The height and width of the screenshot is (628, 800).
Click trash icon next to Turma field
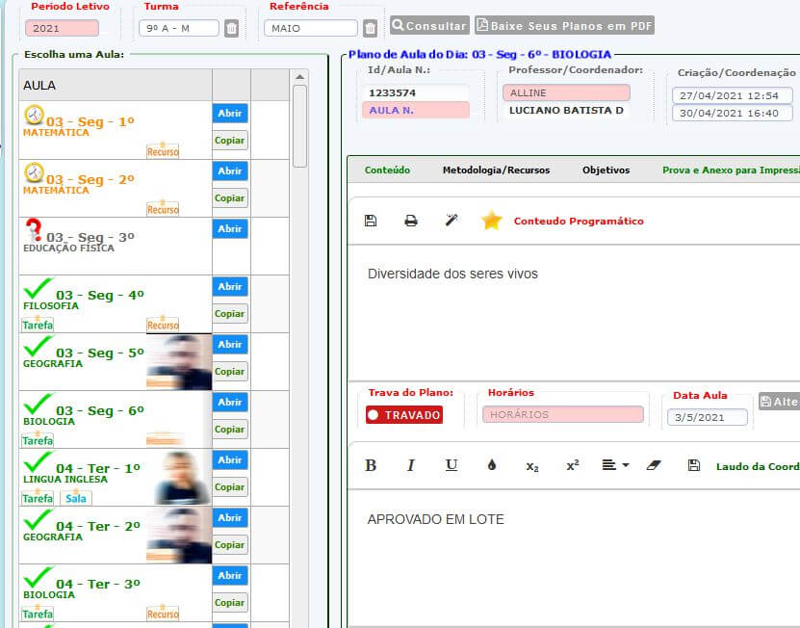[x=231, y=29]
